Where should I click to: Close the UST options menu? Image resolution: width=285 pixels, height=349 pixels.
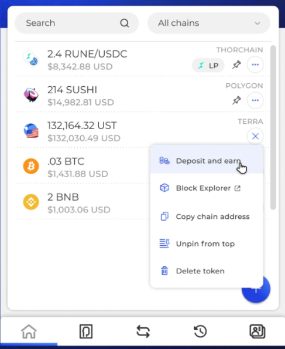(x=255, y=136)
